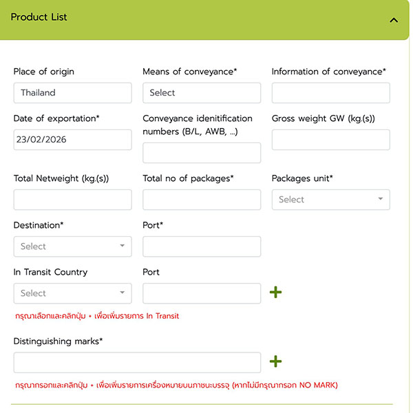Viewport: 413px width, 413px height.
Task: Click the In Transit Country dropdown arrow
Action: click(123, 293)
